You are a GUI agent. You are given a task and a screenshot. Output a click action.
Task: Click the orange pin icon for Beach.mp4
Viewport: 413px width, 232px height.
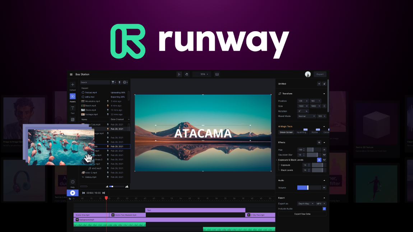click(x=108, y=106)
